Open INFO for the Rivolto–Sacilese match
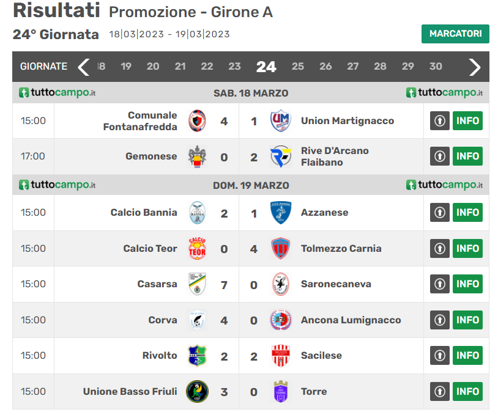498x415 pixels. point(467,356)
